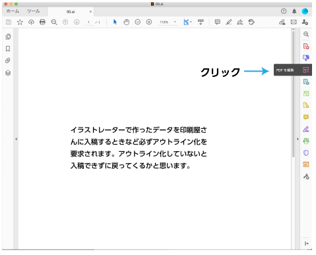Click the green printer tool in the right pane
This screenshot has width=316, height=255.
coord(306,141)
